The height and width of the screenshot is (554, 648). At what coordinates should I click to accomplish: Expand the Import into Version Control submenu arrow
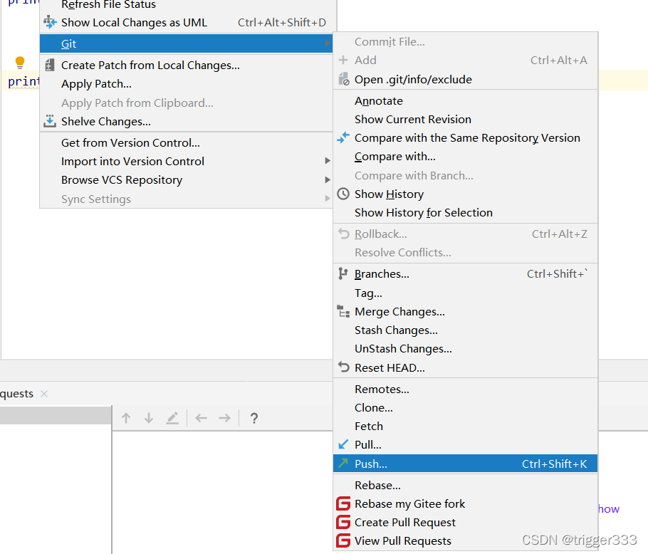(328, 161)
